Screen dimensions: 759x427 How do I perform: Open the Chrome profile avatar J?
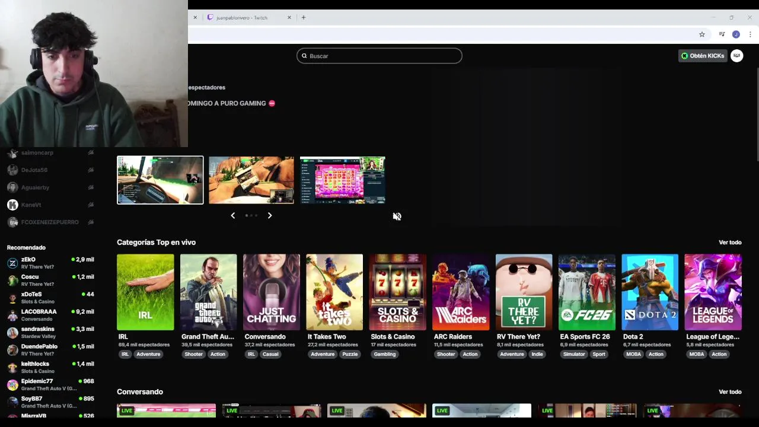click(736, 34)
